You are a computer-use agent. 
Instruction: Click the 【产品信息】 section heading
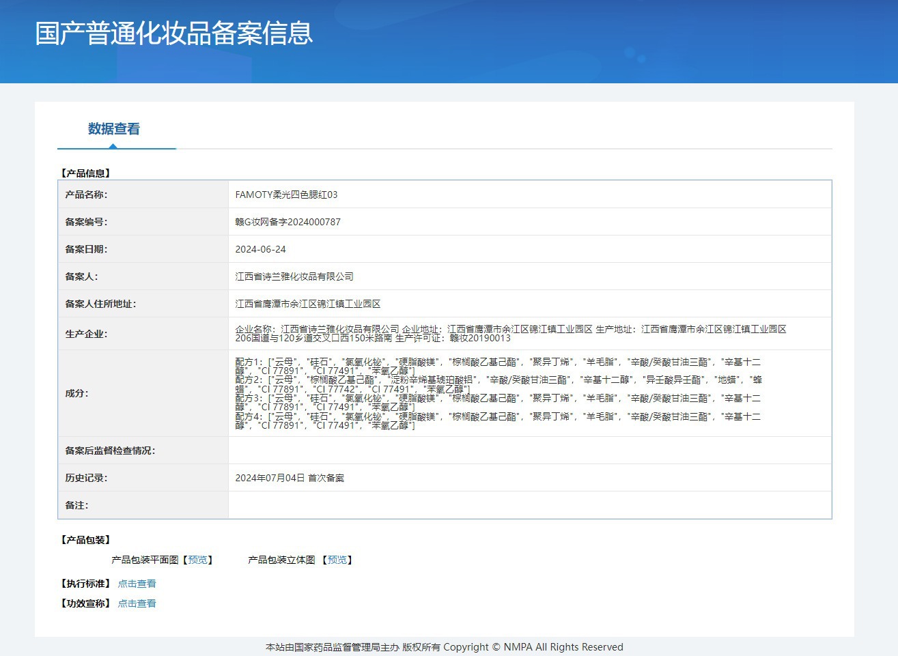point(85,173)
